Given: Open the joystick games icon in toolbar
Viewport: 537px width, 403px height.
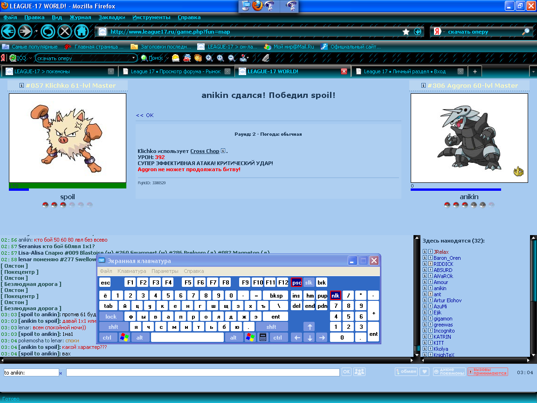Looking at the screenshot, I should pyautogui.click(x=243, y=58).
